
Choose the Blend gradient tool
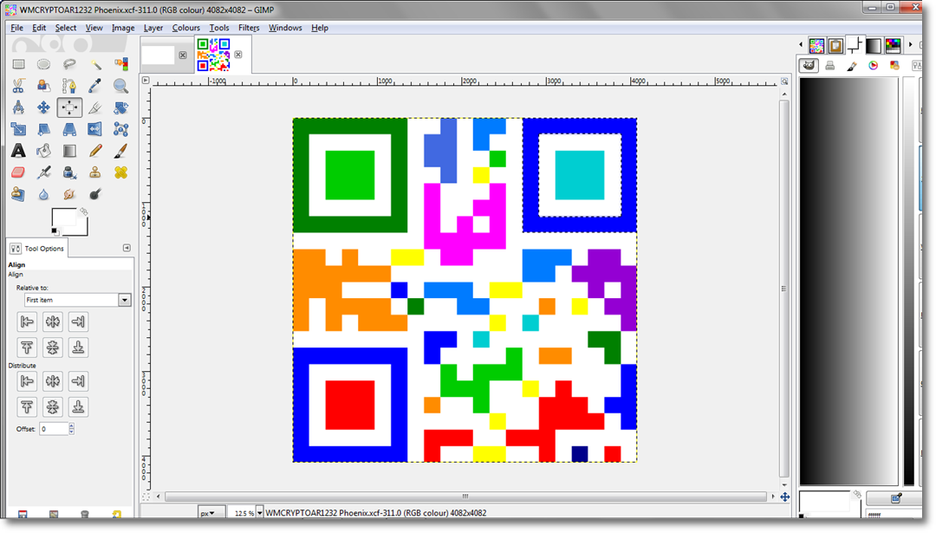coord(69,151)
